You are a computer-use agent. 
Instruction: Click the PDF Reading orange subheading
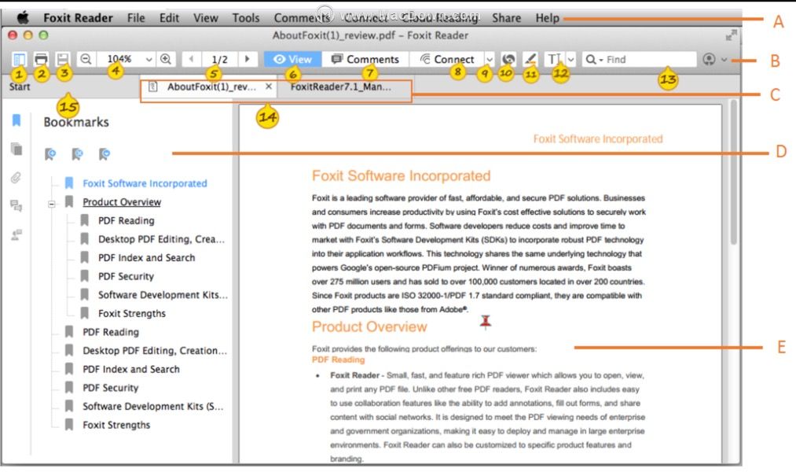[338, 360]
